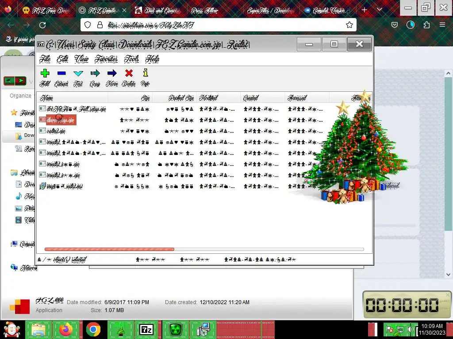Image resolution: width=453 pixels, height=339 pixels.
Task: Reload the page in Firefox
Action: tap(42, 25)
